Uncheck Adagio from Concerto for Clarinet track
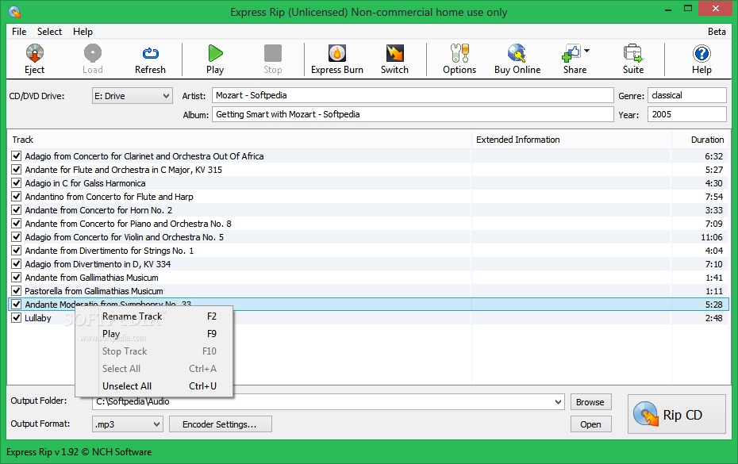This screenshot has width=738, height=464. coord(17,155)
